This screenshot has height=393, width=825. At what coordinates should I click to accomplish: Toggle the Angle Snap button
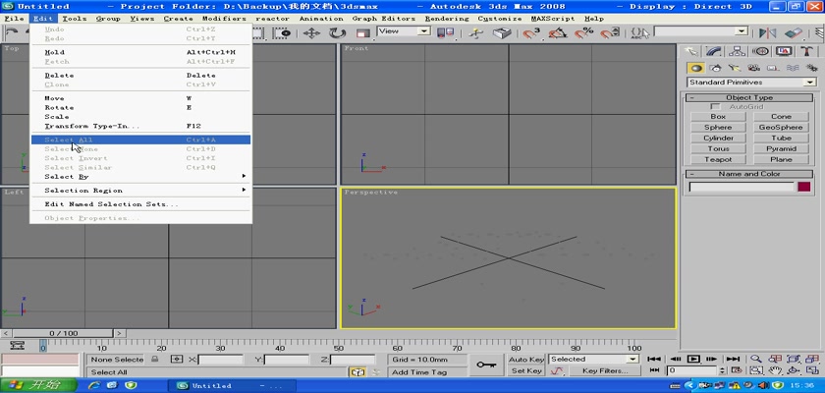click(x=557, y=33)
